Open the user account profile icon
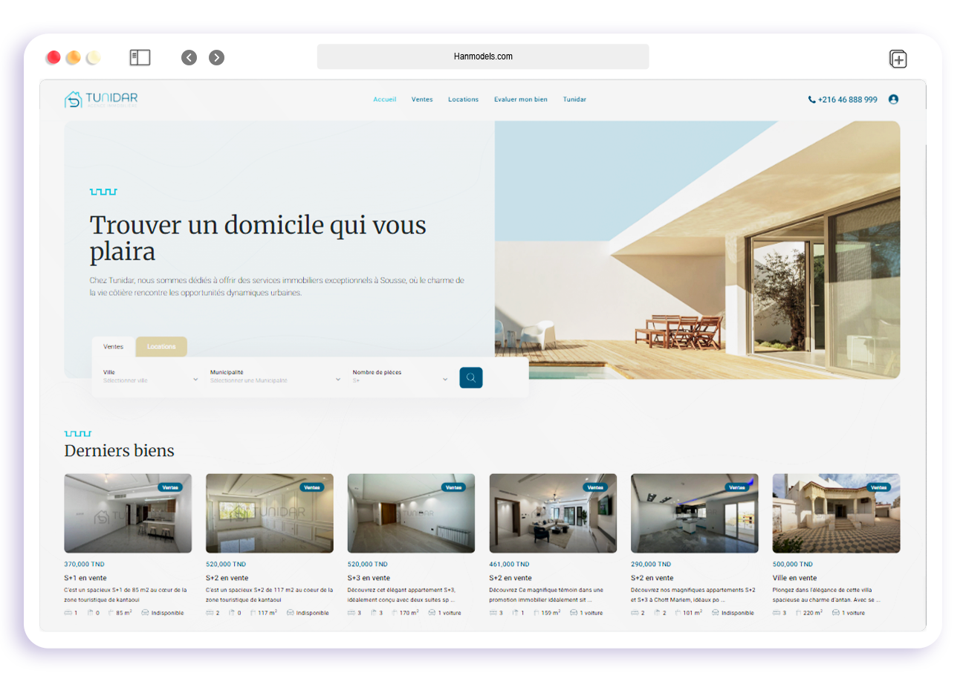Image resolution: width=966 pixels, height=682 pixels. [893, 100]
